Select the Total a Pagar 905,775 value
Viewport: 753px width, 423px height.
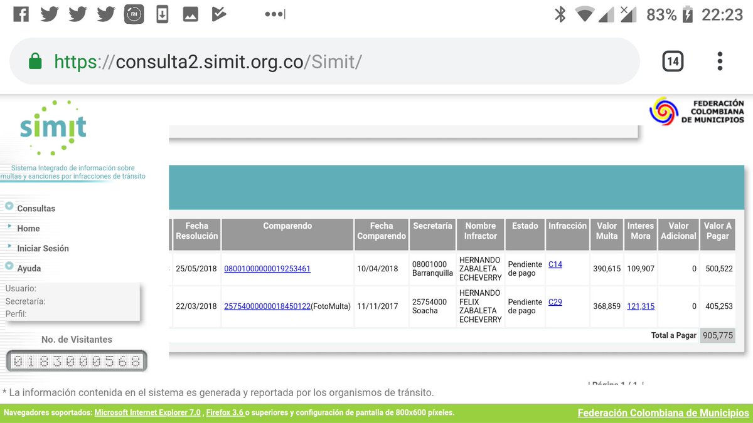(717, 335)
